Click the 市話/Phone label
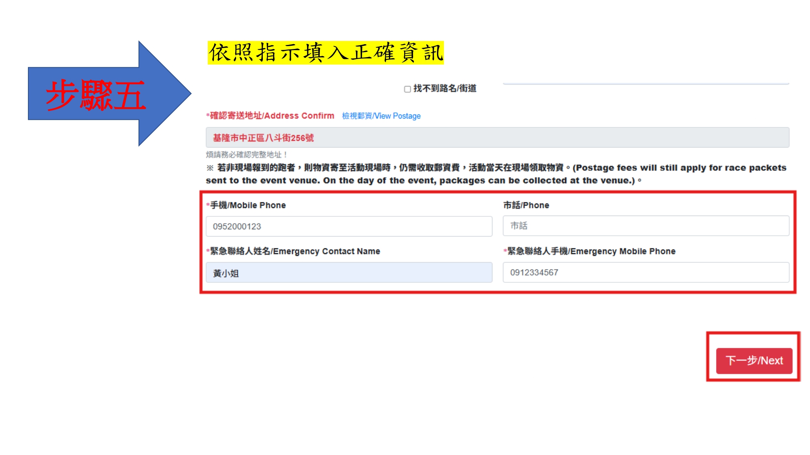This screenshot has height=455, width=810. 526,205
